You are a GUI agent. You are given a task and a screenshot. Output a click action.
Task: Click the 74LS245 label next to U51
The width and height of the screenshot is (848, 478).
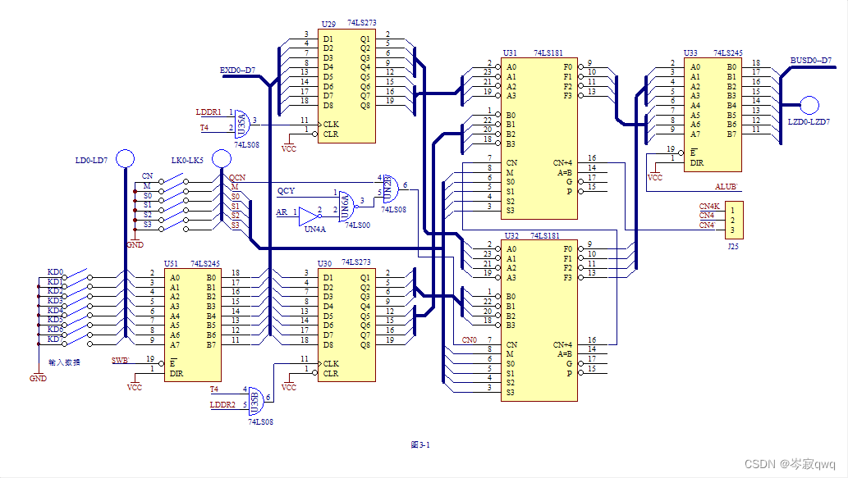click(x=205, y=263)
